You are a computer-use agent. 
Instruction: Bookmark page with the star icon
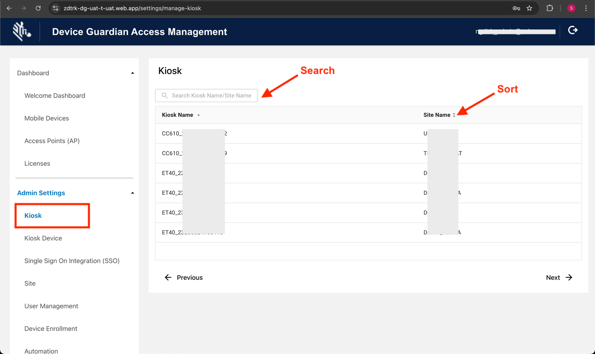coord(529,8)
